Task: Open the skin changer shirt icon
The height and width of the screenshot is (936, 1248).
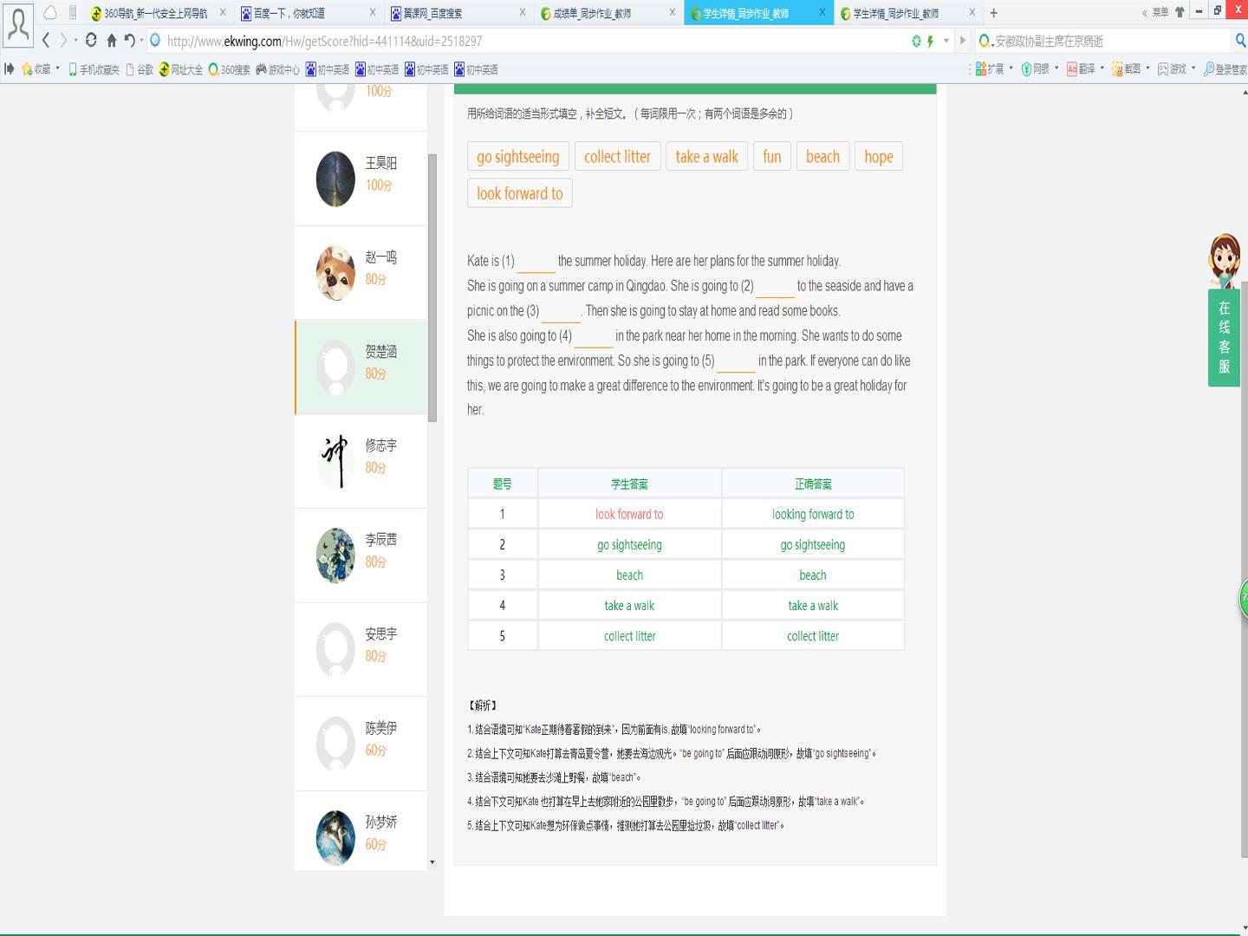Action: [1180, 12]
